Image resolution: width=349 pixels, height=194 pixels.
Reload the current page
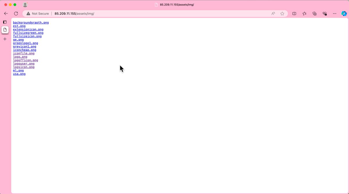click(16, 14)
